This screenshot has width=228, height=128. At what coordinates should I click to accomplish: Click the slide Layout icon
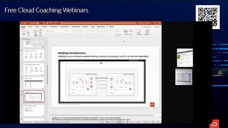pos(40,30)
